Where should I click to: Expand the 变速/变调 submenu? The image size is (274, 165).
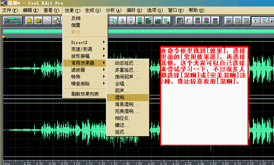click(85, 49)
